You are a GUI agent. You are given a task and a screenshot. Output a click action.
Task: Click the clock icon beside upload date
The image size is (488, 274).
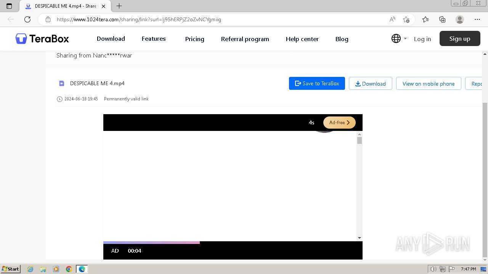pyautogui.click(x=59, y=99)
